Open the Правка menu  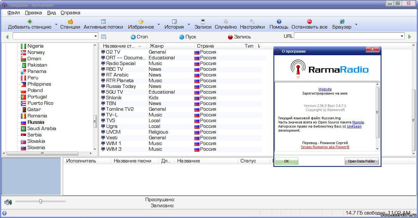pyautogui.click(x=33, y=13)
